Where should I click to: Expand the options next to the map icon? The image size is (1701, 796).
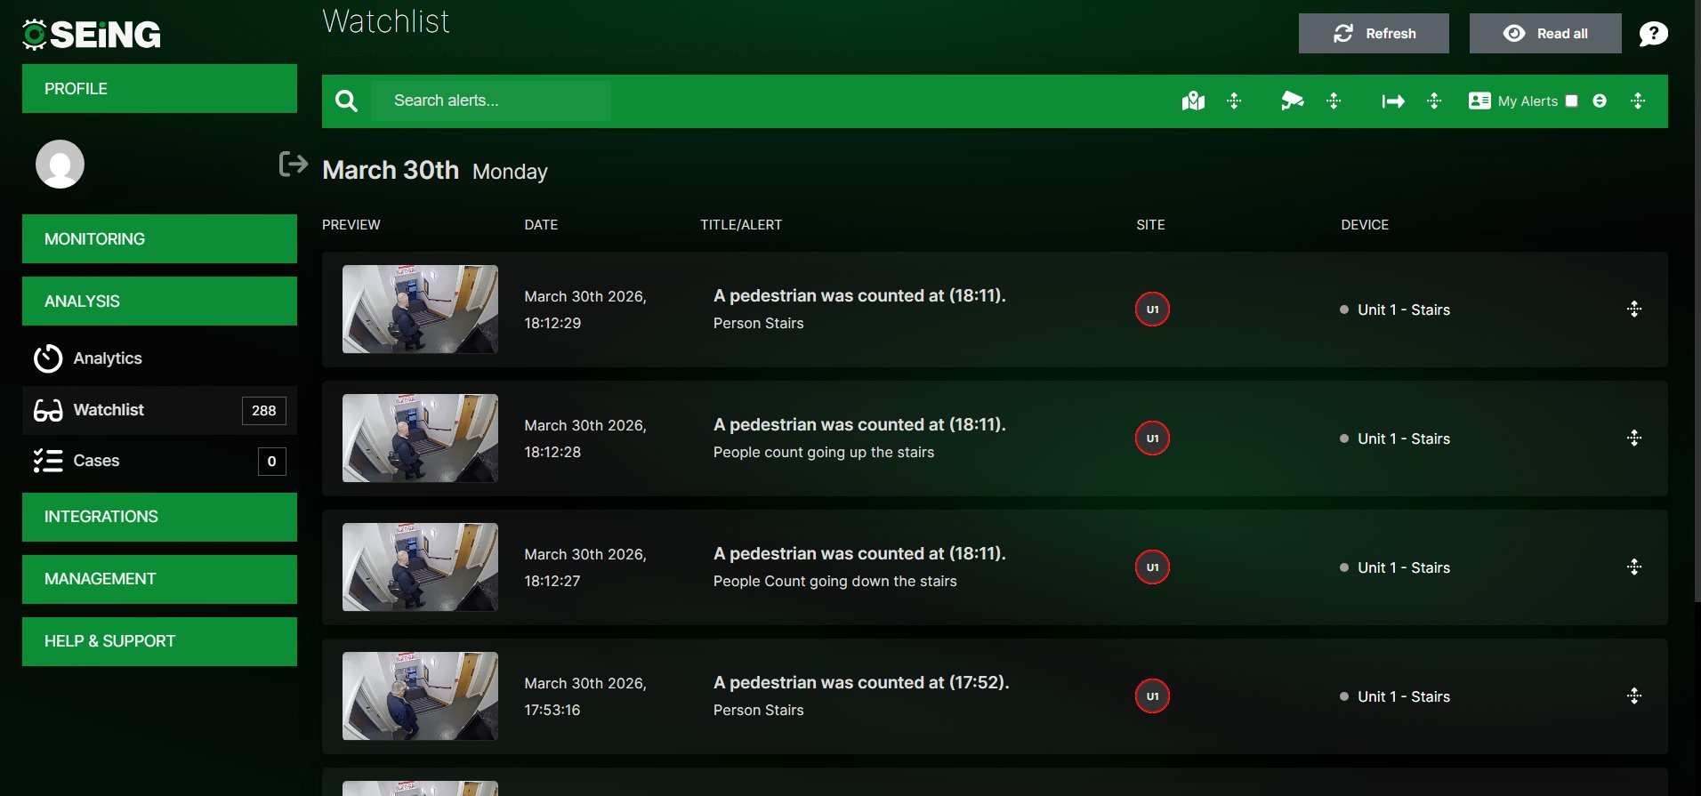pyautogui.click(x=1234, y=101)
